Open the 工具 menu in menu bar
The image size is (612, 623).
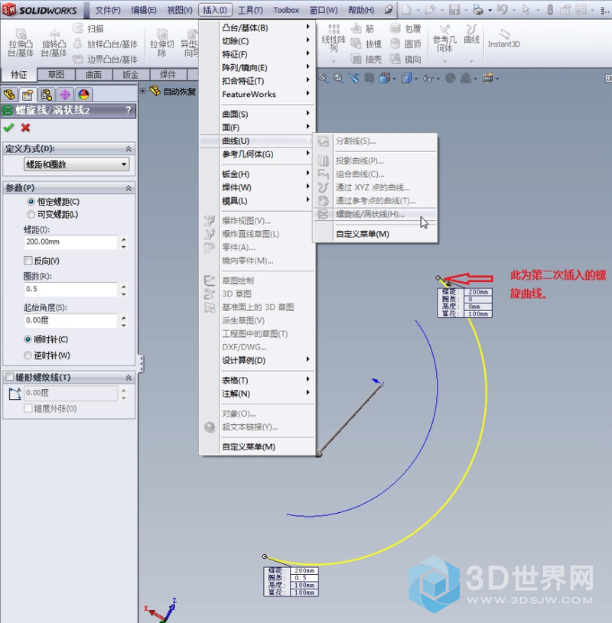(250, 10)
